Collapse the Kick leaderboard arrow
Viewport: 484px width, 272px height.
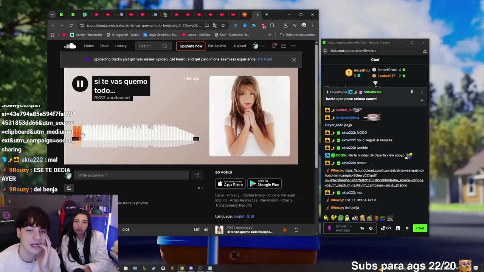pyautogui.click(x=375, y=83)
